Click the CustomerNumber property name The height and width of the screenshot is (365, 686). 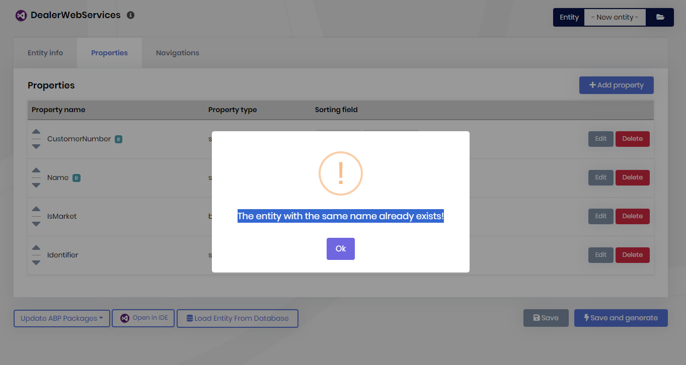pyautogui.click(x=79, y=139)
